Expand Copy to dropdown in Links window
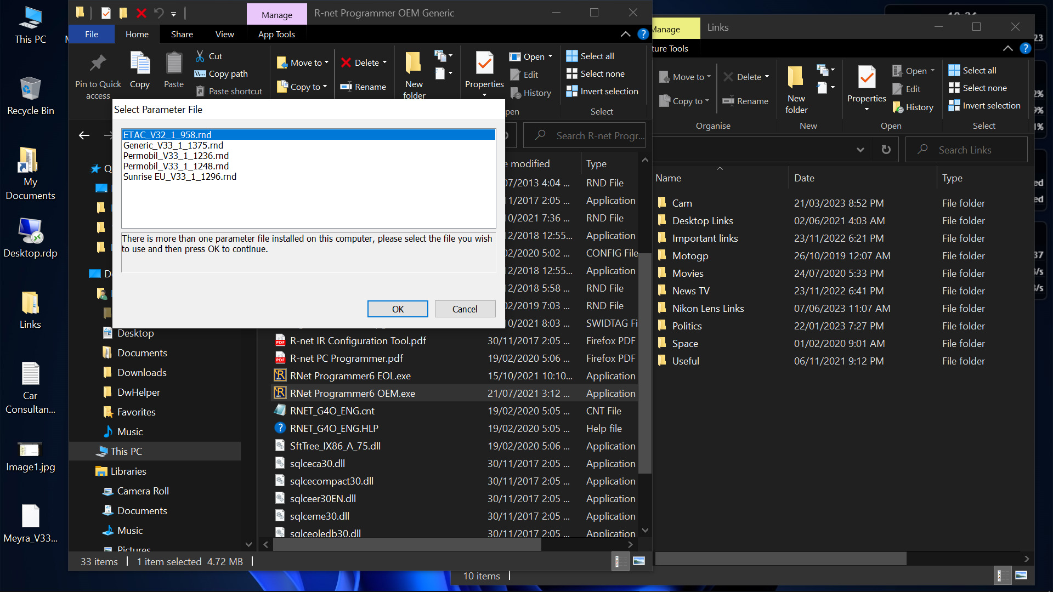 click(x=707, y=101)
